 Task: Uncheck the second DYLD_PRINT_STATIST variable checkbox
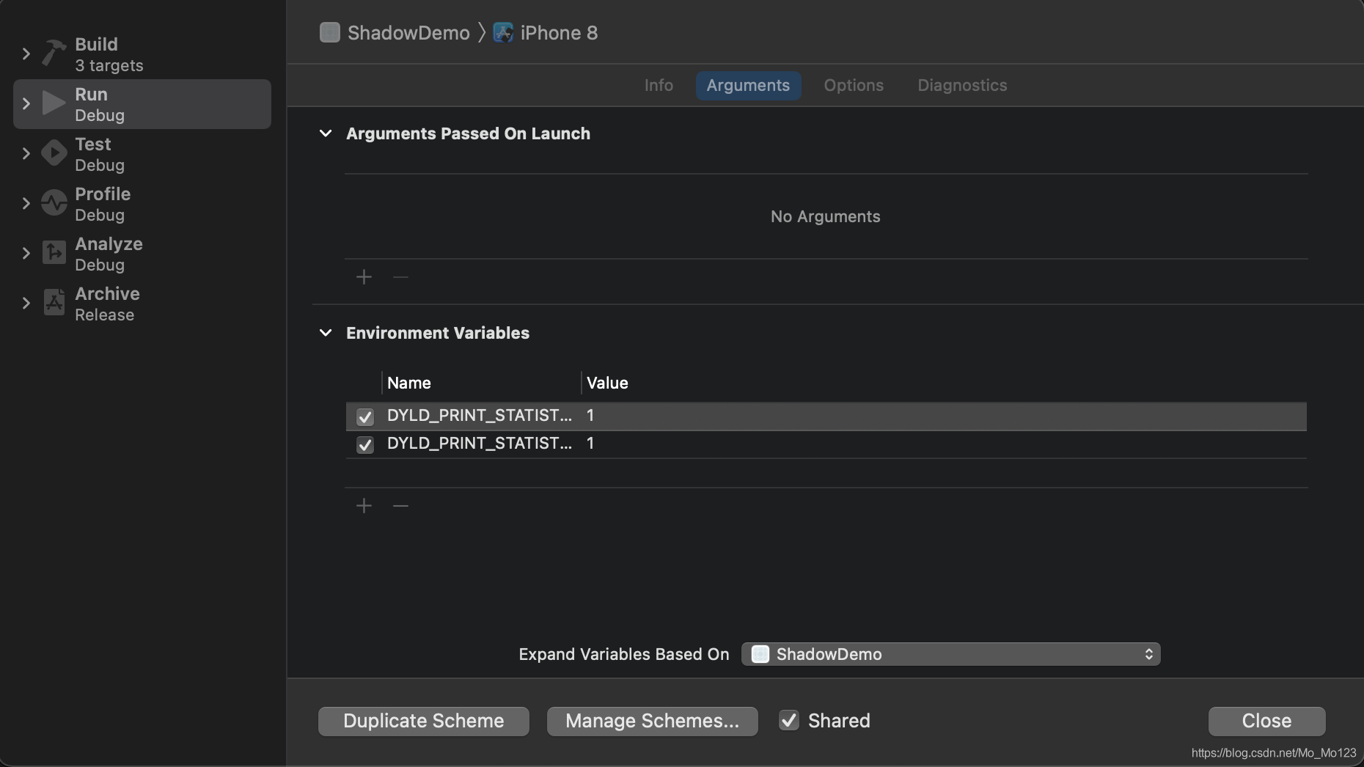click(x=365, y=444)
